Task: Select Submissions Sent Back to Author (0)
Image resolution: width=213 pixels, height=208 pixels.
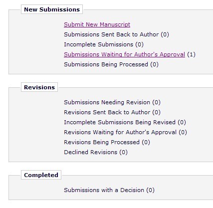Action: pos(116,34)
